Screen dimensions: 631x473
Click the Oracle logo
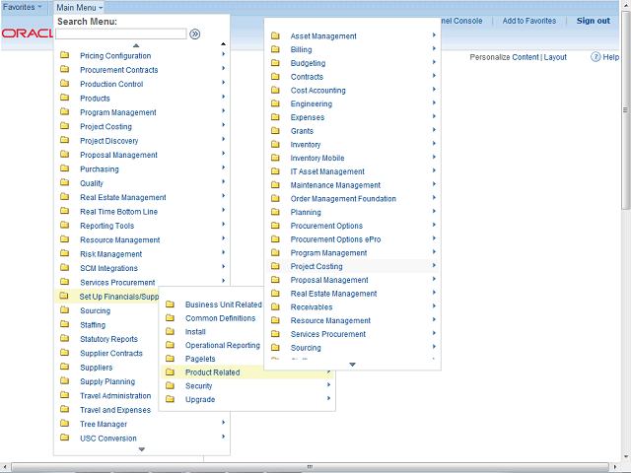pyautogui.click(x=27, y=34)
